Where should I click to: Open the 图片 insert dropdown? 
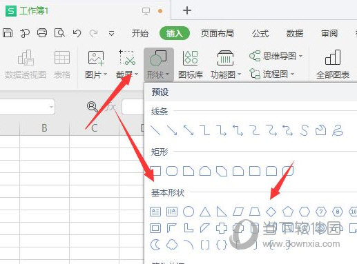coord(96,65)
